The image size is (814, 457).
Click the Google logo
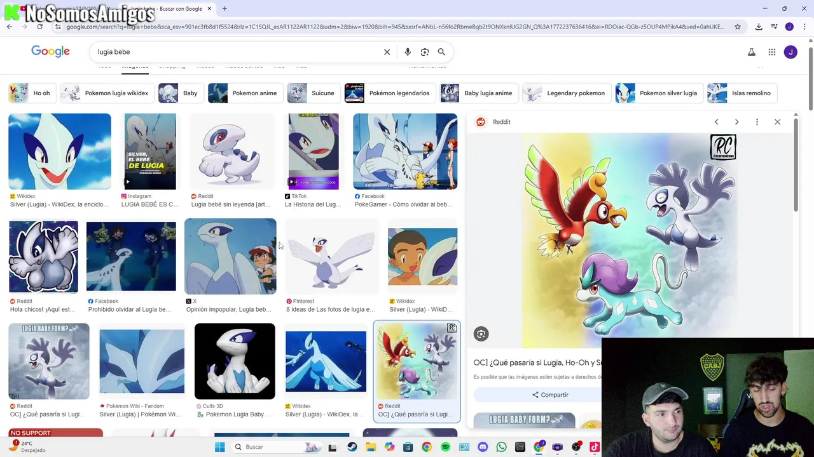(50, 51)
